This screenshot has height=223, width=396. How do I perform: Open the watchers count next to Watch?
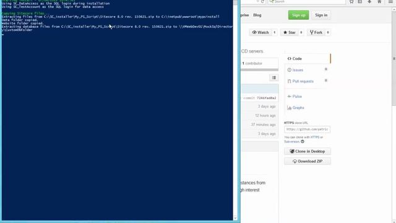(275, 32)
